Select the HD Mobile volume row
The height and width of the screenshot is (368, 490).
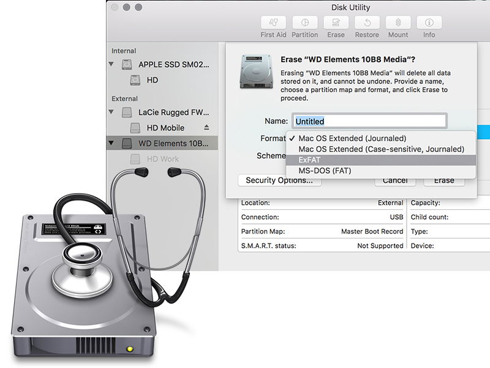click(x=162, y=128)
